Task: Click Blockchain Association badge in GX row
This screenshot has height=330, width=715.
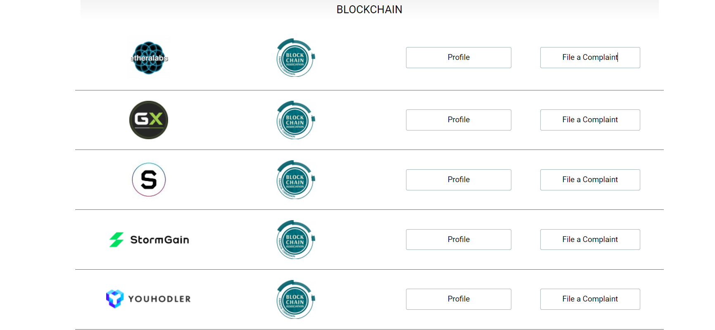Action: [x=295, y=120]
